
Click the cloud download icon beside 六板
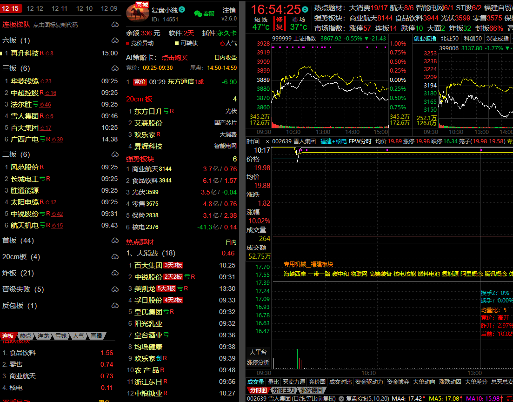coord(115,40)
